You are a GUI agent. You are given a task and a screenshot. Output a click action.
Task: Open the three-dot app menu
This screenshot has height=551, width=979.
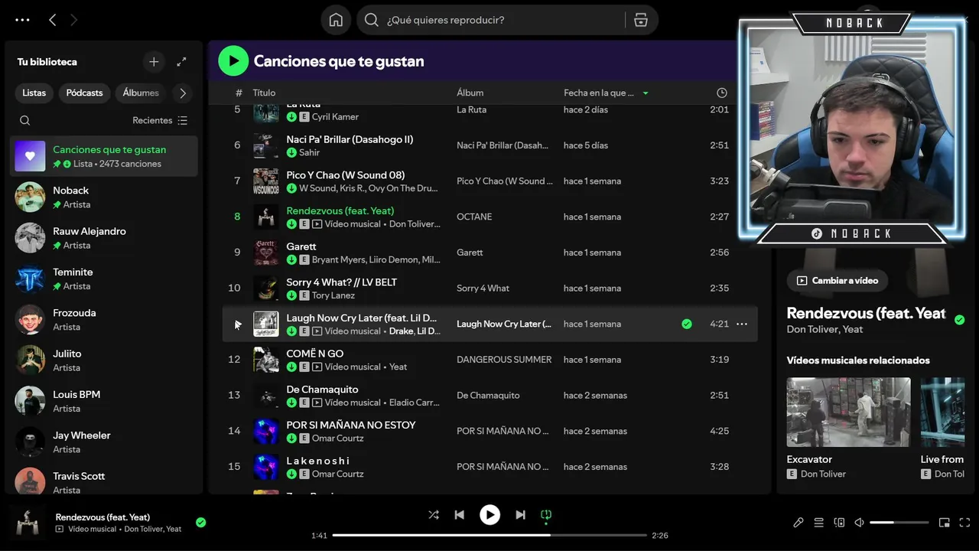[22, 20]
